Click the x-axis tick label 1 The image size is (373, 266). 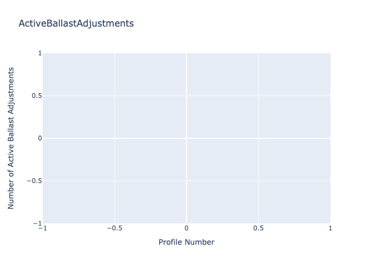(x=330, y=228)
